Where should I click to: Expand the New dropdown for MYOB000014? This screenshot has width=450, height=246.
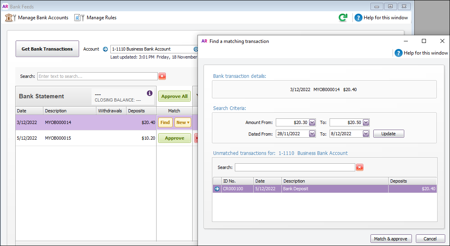(x=183, y=122)
